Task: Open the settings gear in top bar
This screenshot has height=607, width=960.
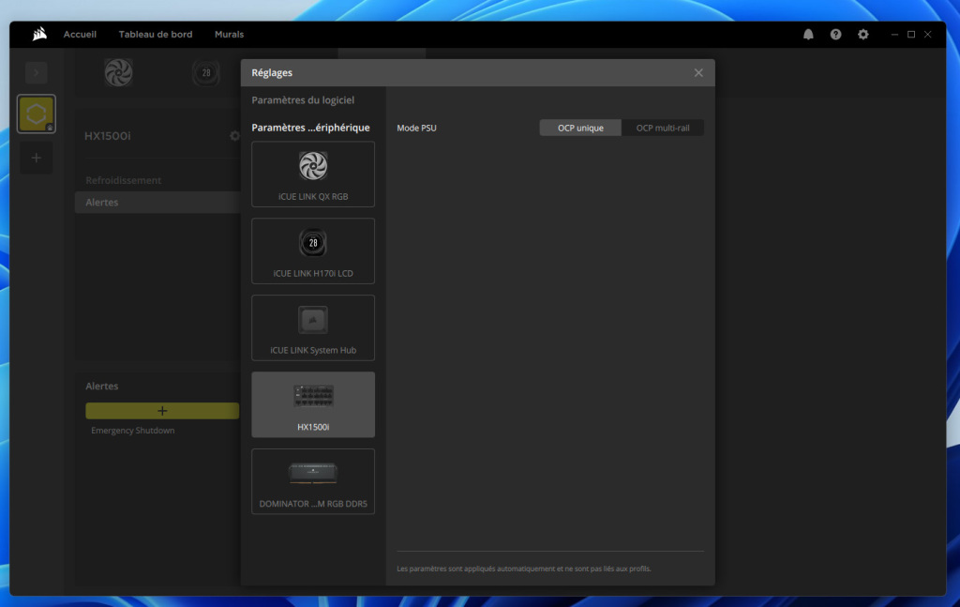Action: tap(862, 35)
